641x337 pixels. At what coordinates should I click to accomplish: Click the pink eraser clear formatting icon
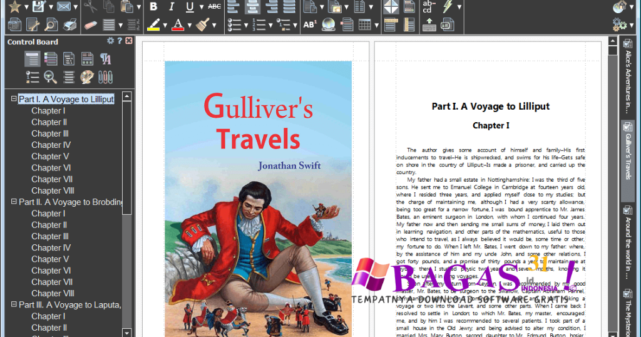[x=90, y=25]
